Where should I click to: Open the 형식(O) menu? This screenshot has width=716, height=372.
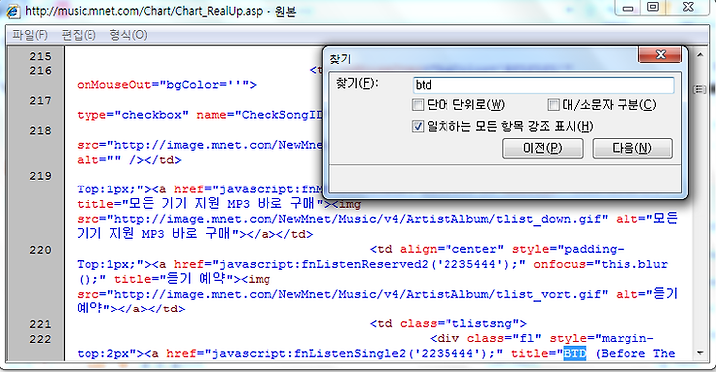(128, 35)
